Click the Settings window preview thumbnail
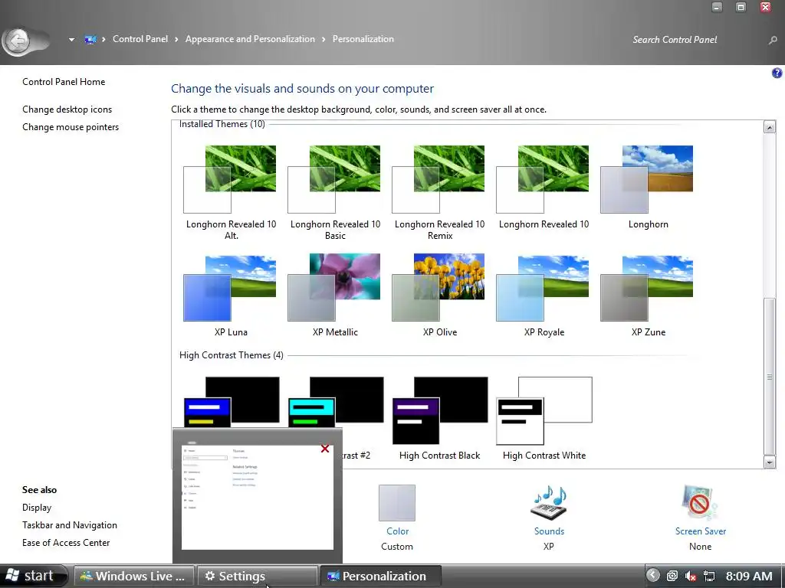 (x=258, y=498)
